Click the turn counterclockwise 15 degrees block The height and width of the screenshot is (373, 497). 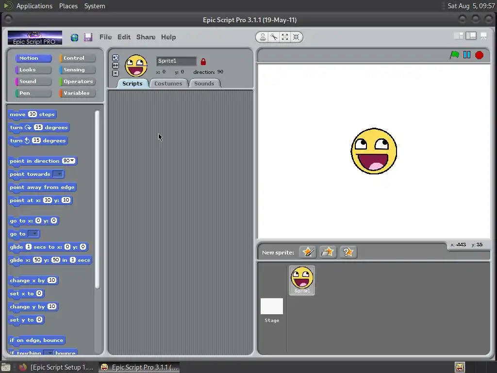tap(38, 140)
